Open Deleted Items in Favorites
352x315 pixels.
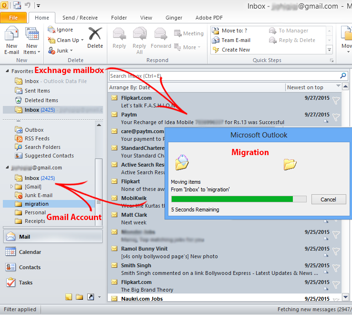pyautogui.click(x=36, y=100)
